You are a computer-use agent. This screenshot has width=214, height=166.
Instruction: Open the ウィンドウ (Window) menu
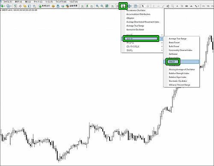click(x=61, y=2)
